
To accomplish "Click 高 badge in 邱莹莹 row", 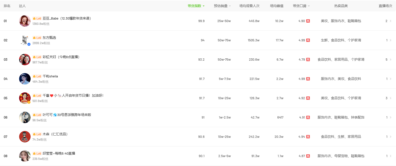I will click(308, 156).
